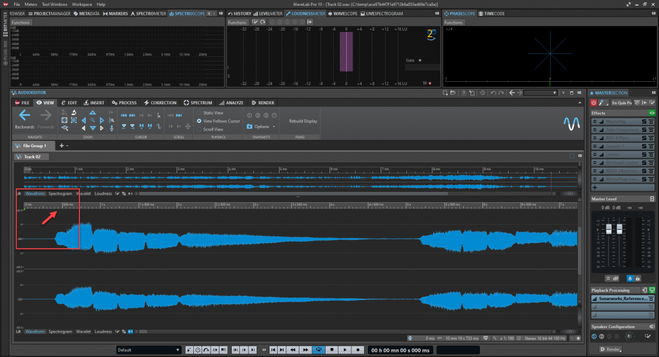The image size is (659, 357).
Task: Reset the loudness meter
Action: tap(263, 22)
